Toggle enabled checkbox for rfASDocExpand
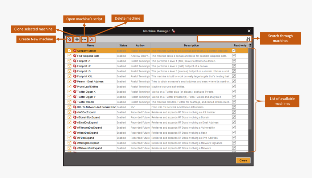The height and width of the screenshot is (178, 312). coord(69,112)
